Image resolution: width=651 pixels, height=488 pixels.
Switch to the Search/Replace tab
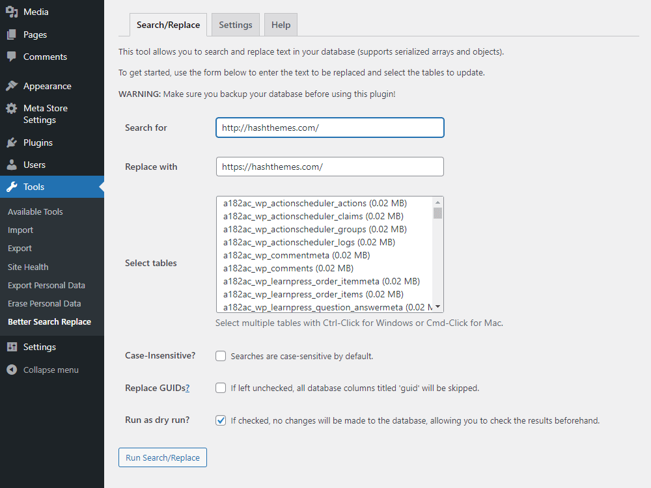pos(168,25)
